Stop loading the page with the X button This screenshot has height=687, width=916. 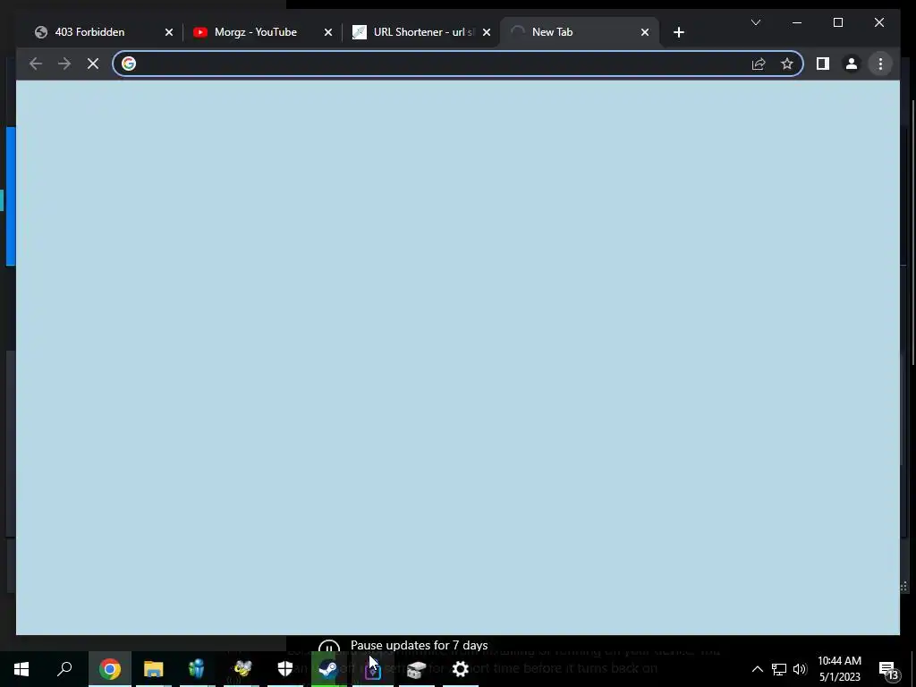point(93,64)
